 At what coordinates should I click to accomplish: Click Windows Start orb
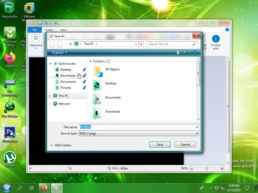(x=7, y=188)
